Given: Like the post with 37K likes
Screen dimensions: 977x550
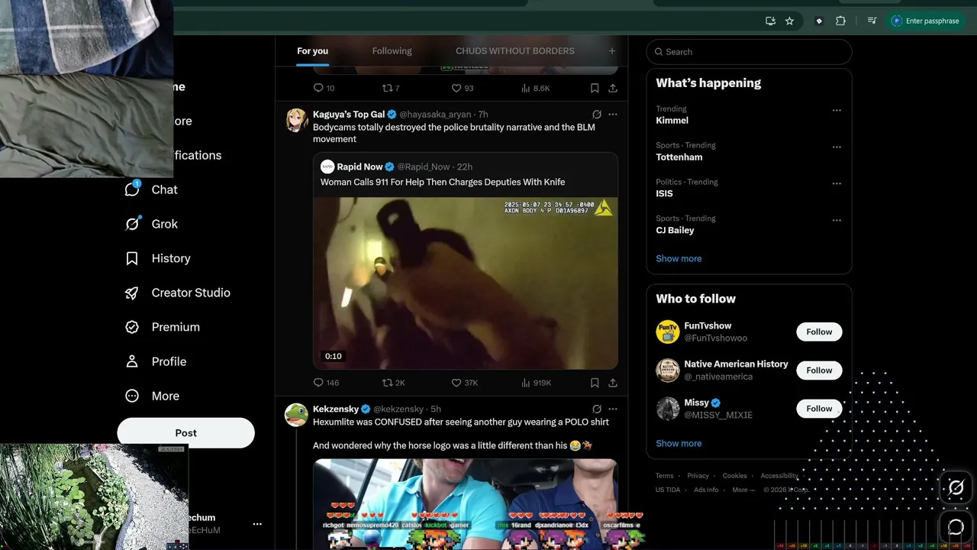Looking at the screenshot, I should (x=465, y=383).
